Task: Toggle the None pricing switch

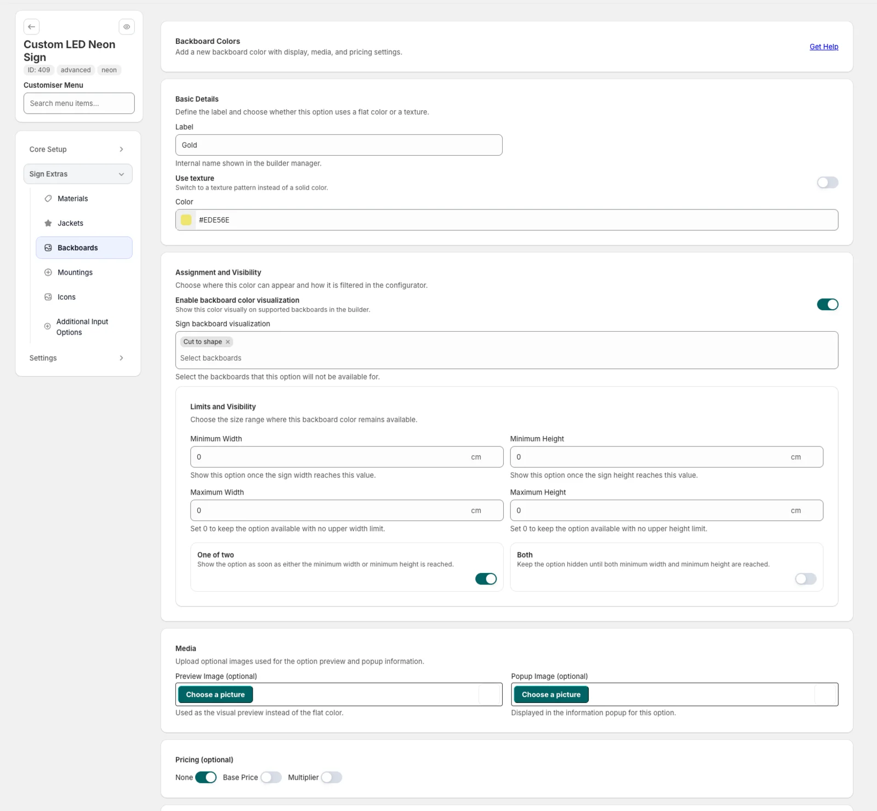Action: [206, 778]
